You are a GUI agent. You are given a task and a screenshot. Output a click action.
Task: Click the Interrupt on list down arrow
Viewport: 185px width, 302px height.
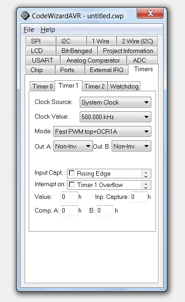click(x=146, y=187)
